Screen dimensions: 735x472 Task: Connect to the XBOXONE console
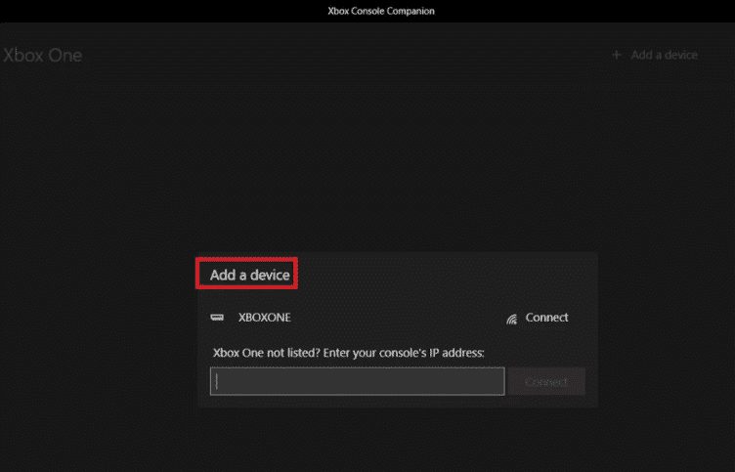(546, 318)
